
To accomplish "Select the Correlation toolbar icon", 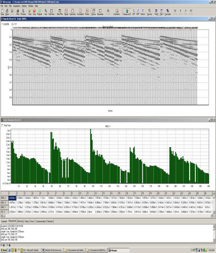I will pos(81,12).
